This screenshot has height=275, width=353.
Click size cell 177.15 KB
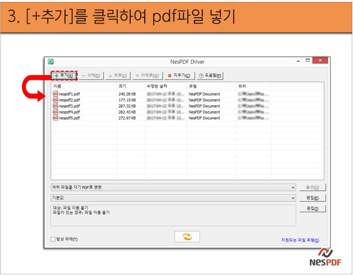point(127,100)
